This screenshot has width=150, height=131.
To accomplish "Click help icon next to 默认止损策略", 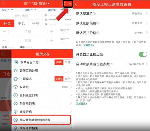I will point(98,23).
